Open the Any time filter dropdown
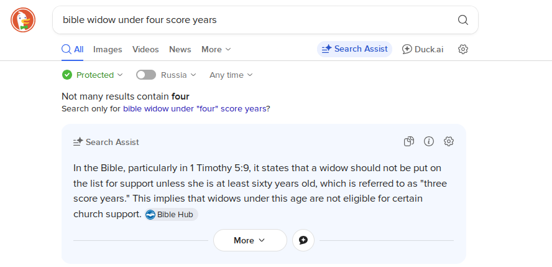The image size is (552, 267). click(231, 75)
